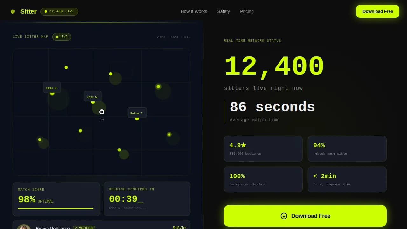Image resolution: width=407 pixels, height=229 pixels.
Task: Select the Emma R. map label
Action: (52, 87)
